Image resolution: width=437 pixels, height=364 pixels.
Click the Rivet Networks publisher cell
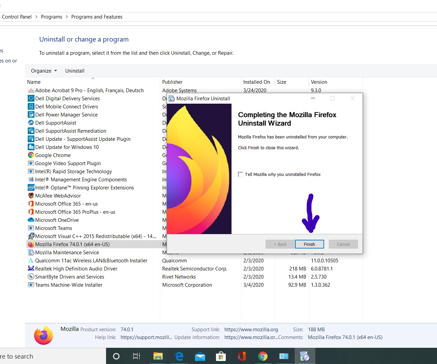179,277
